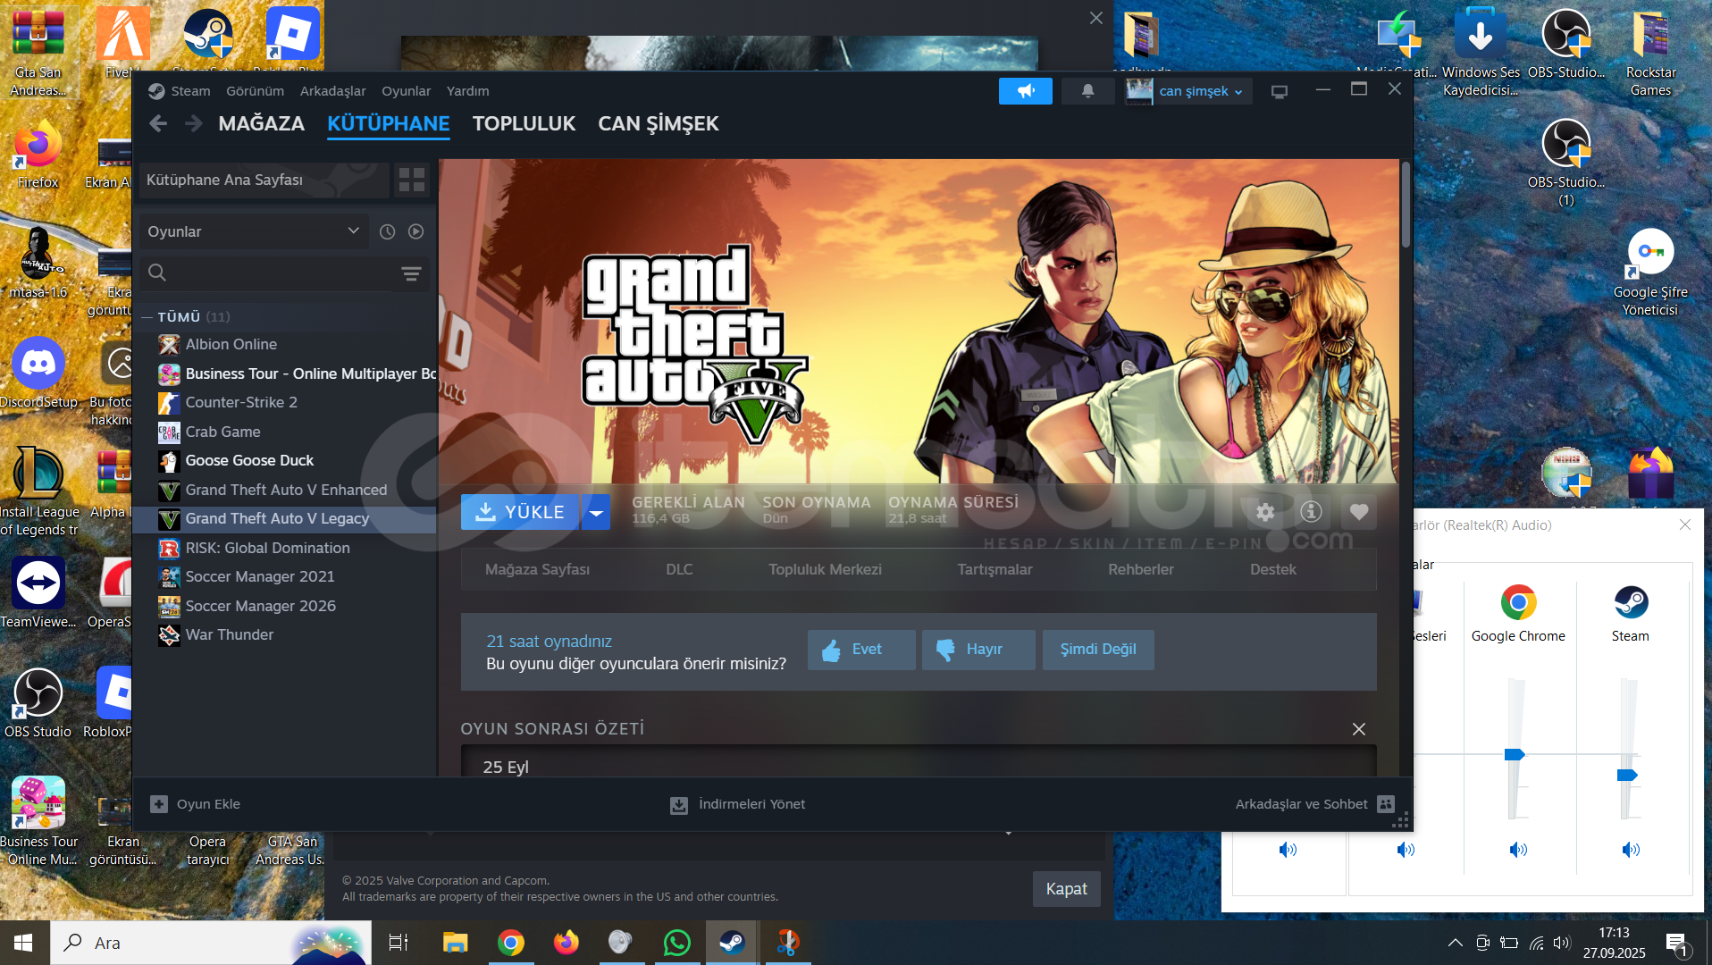The image size is (1712, 965).
Task: Switch to the TOPLULUK tab
Action: click(524, 123)
